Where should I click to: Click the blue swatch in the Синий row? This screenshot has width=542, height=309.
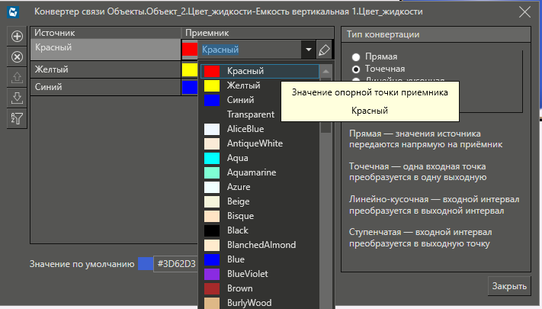pyautogui.click(x=190, y=87)
